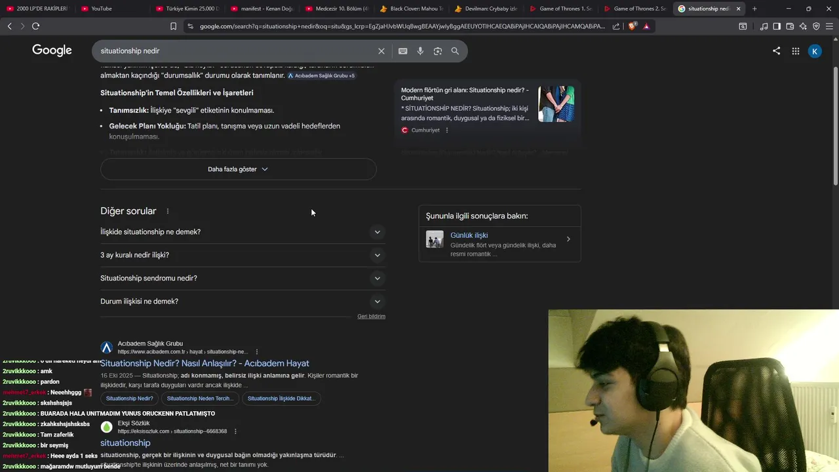839x472 pixels.
Task: Expand 'Situationship sendromu nedir?' question
Action: (243, 278)
